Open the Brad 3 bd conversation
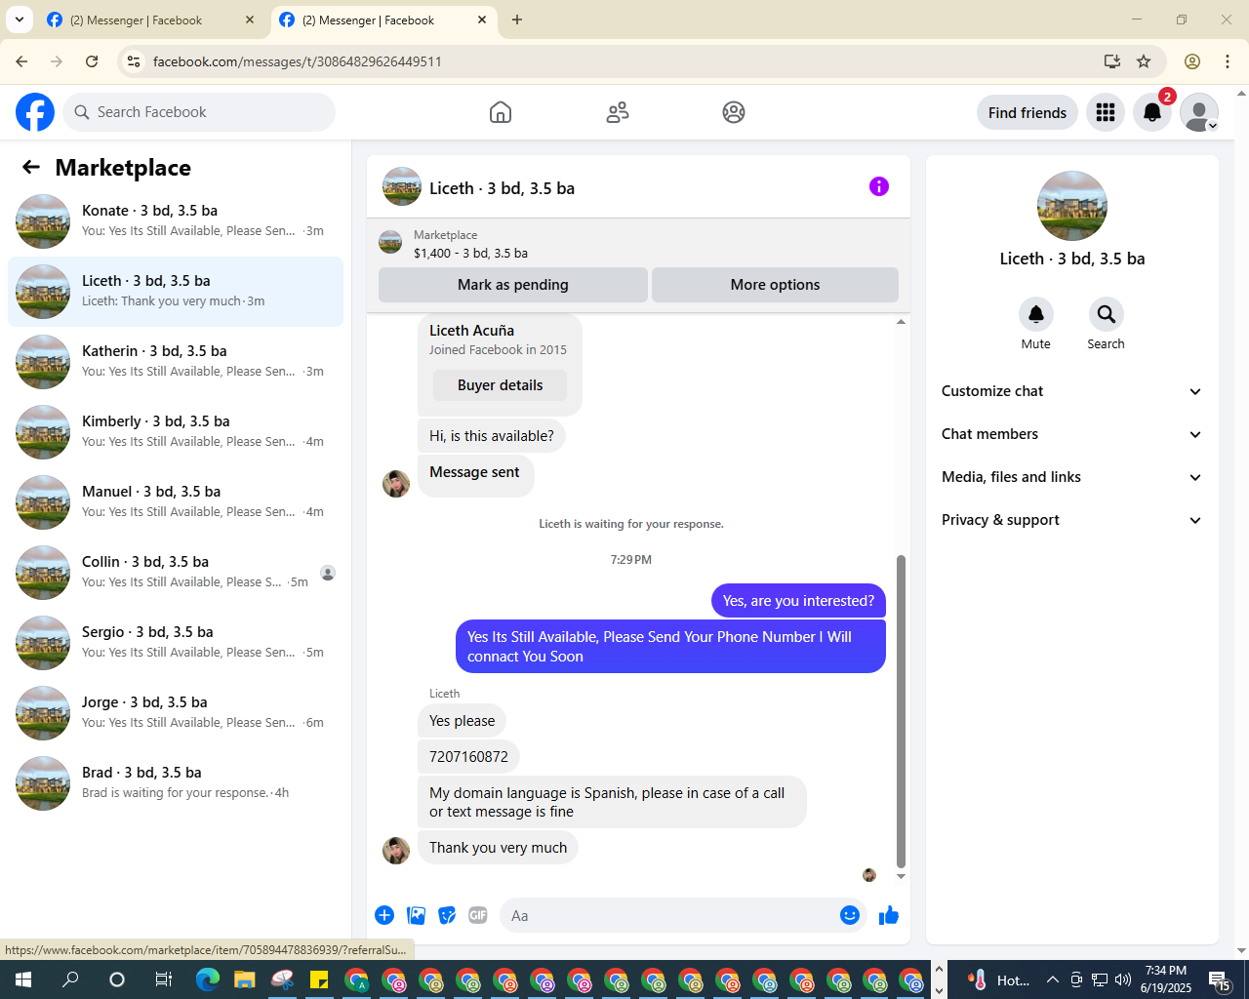Screen dimensions: 1249x999 point(176,783)
